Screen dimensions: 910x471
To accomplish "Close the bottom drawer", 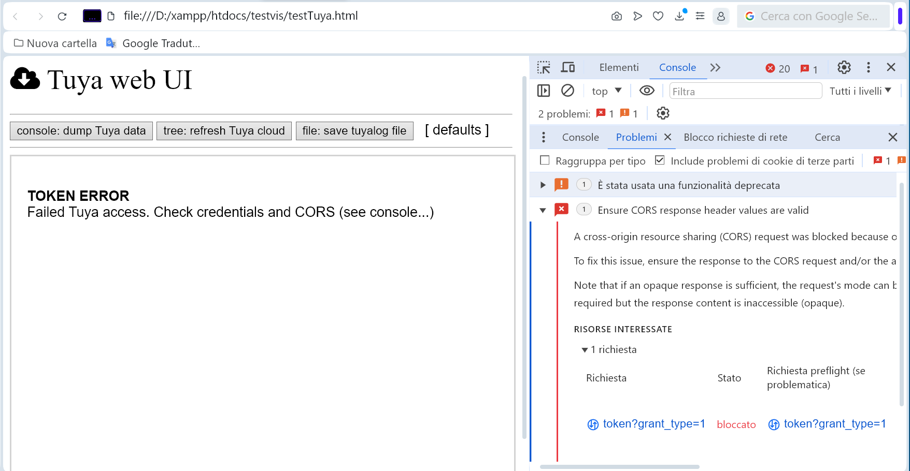I will pyautogui.click(x=893, y=137).
